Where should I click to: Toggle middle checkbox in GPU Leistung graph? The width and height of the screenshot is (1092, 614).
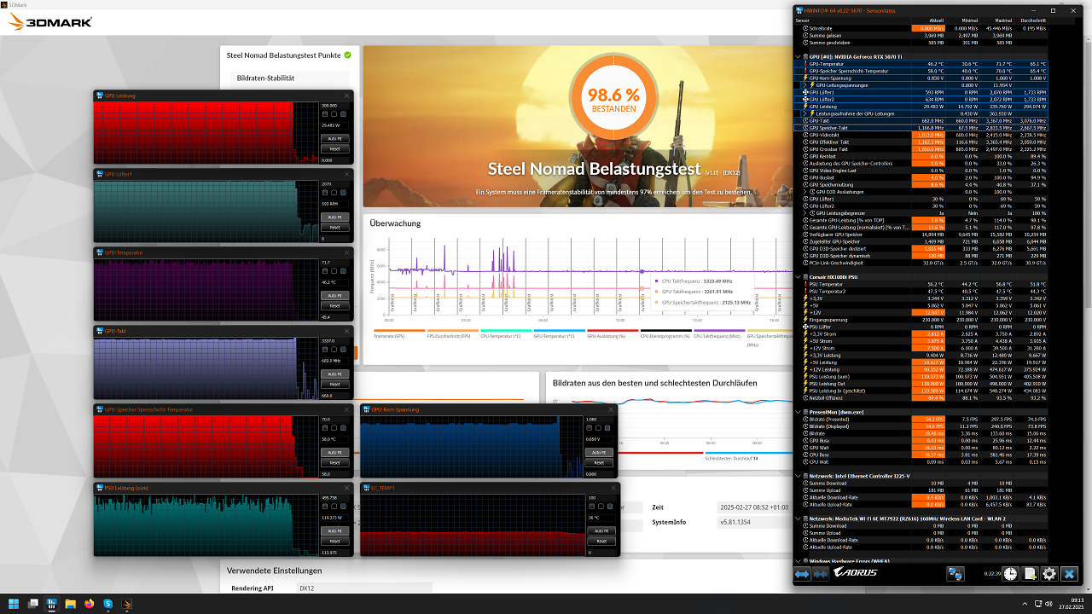tap(334, 113)
